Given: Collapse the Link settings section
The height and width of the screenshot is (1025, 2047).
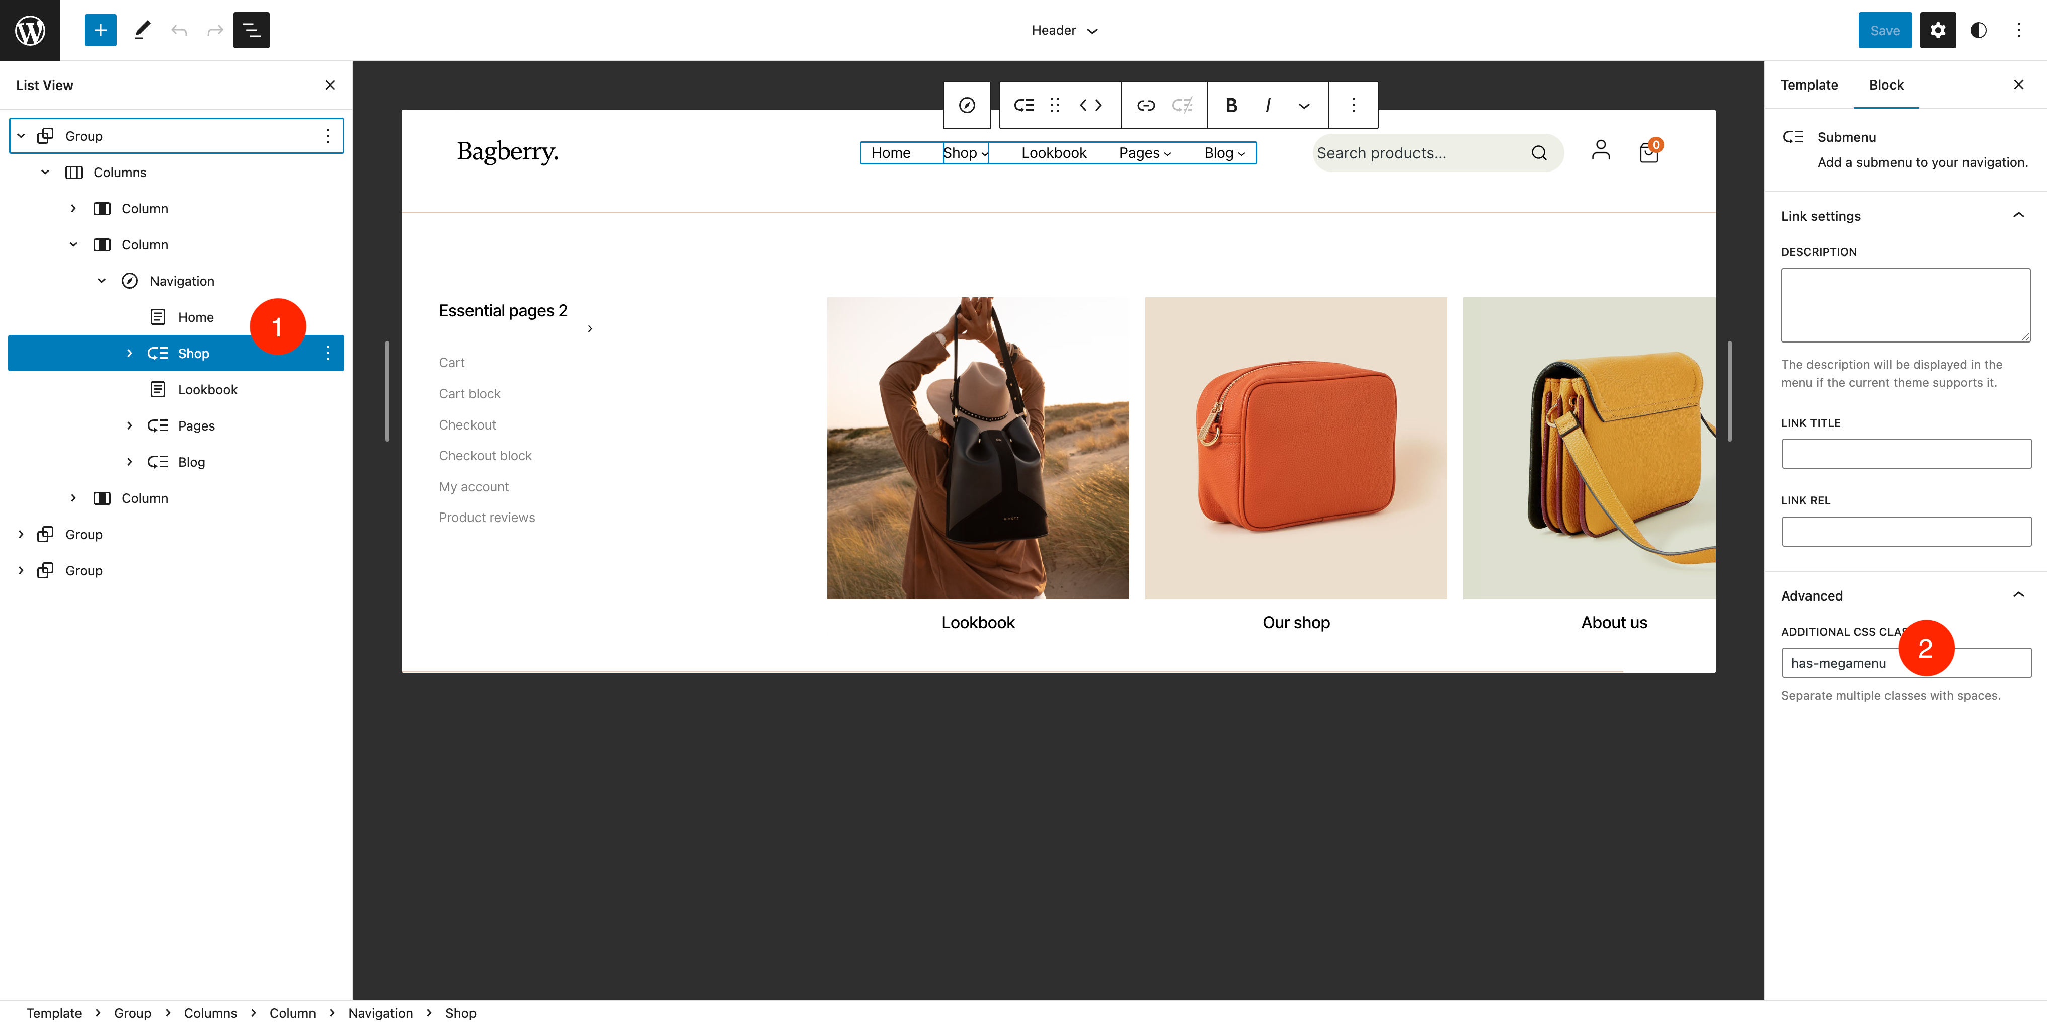Looking at the screenshot, I should pyautogui.click(x=2019, y=215).
